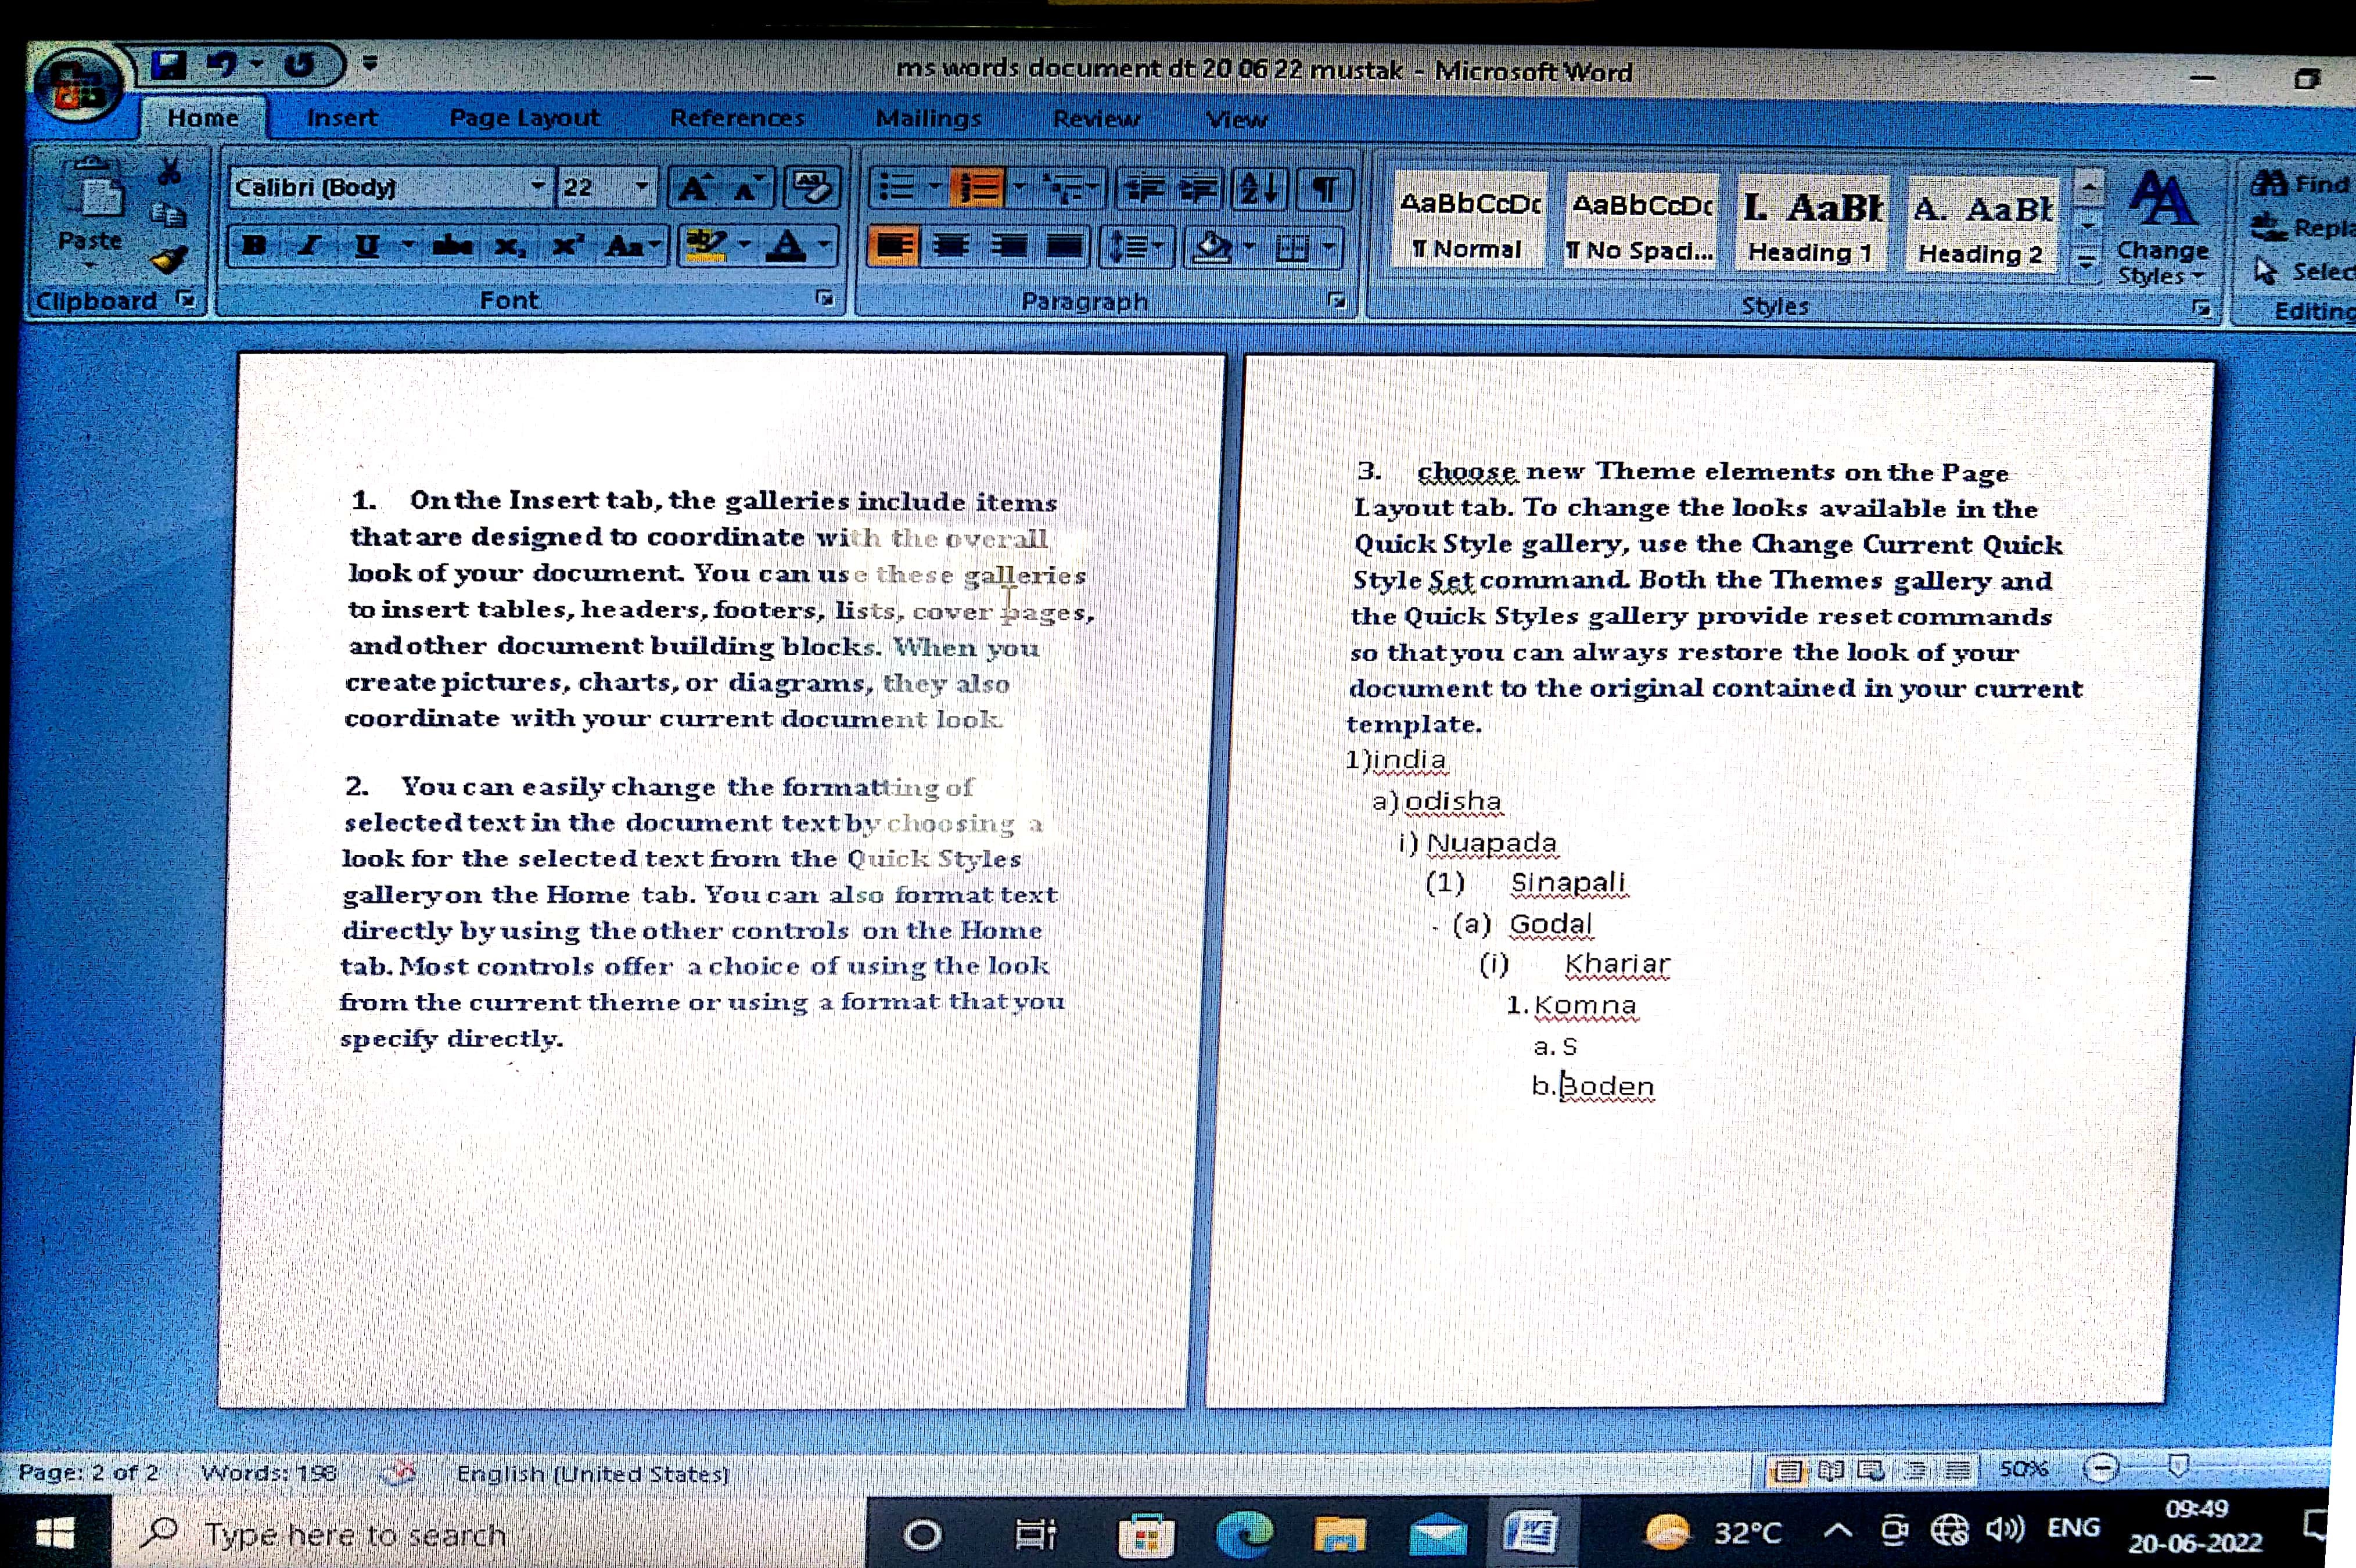Image resolution: width=2356 pixels, height=1568 pixels.
Task: Toggle Bold formatting button
Action: [254, 245]
